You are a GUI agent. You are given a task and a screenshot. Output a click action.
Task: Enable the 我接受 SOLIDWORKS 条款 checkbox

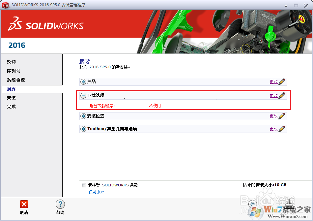[x=84, y=185]
